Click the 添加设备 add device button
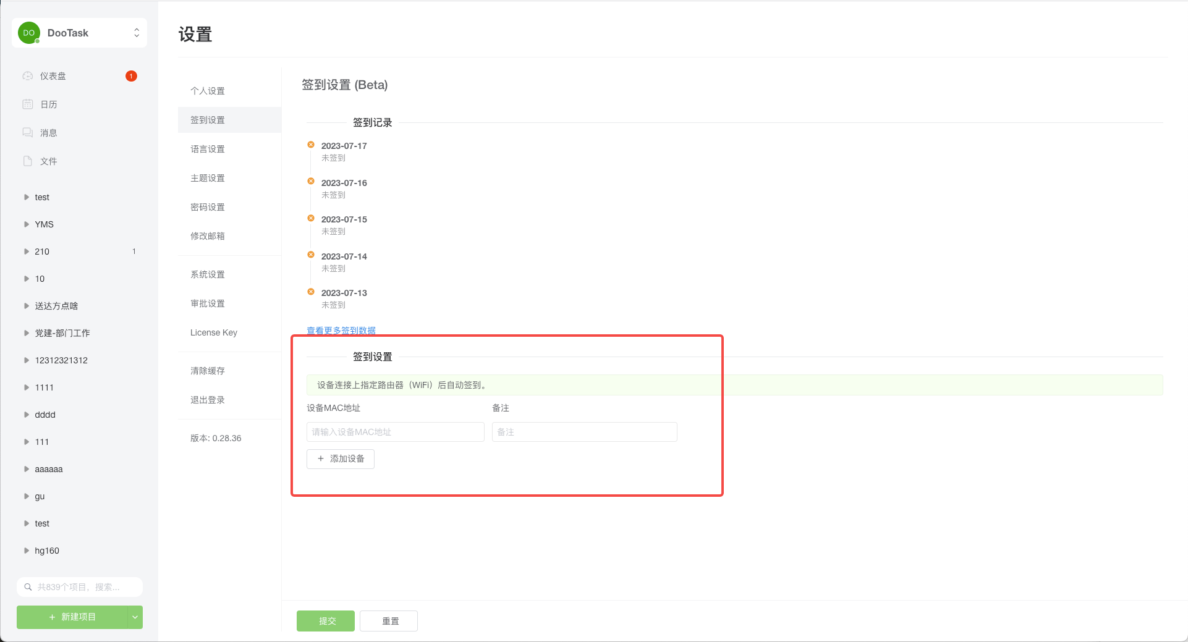 341,458
